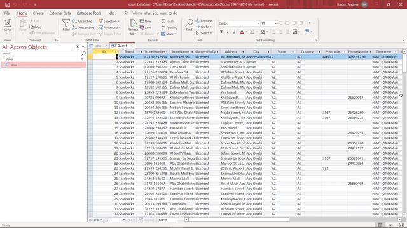Click the search magnifier in navigation pane

pyautogui.click(x=83, y=53)
